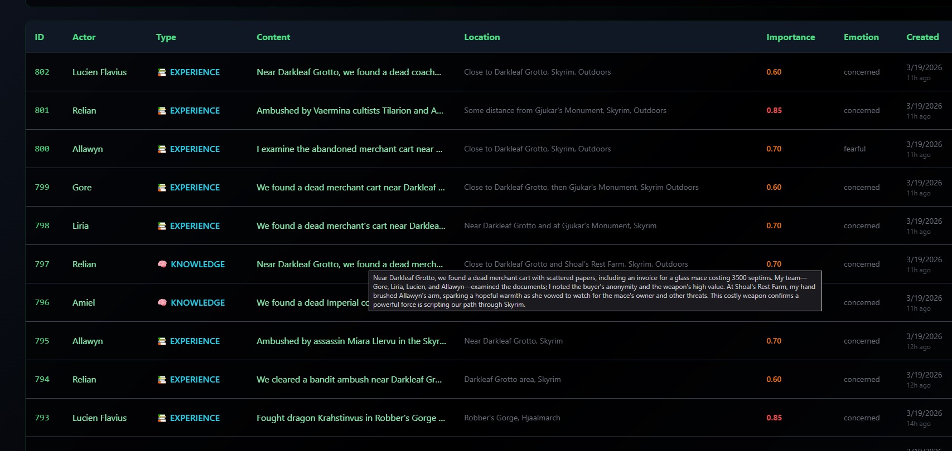Select memory ID 799
Image resolution: width=952 pixels, height=451 pixels.
(x=42, y=188)
